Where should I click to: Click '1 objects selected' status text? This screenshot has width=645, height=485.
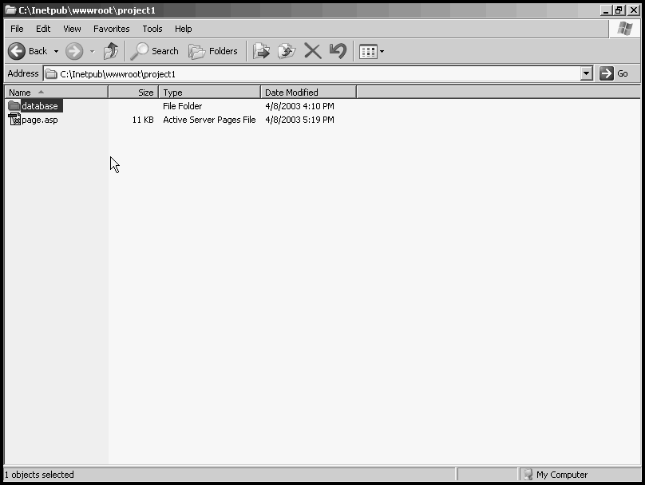39,475
